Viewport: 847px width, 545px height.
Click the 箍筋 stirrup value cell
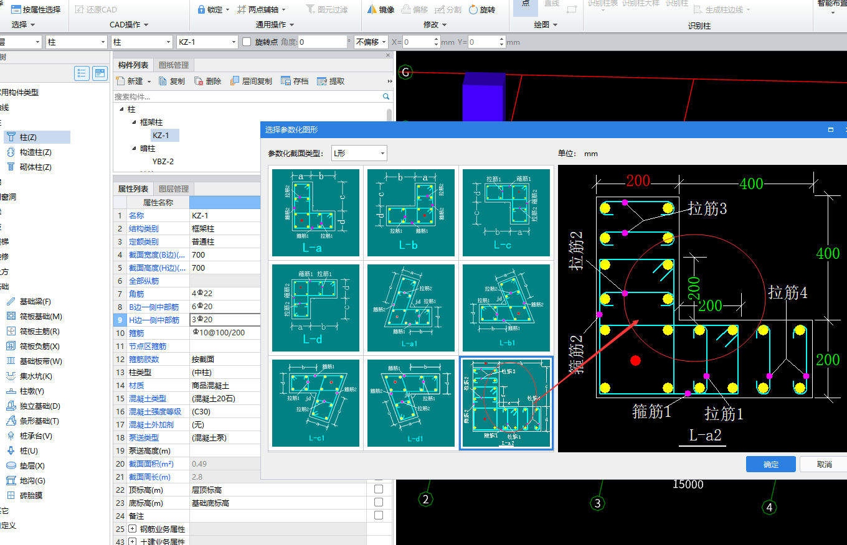coord(225,333)
